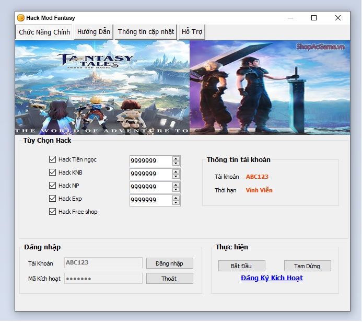
Task: Decrease the Hack Tiên ngọc value with down arrow
Action: (x=176, y=163)
